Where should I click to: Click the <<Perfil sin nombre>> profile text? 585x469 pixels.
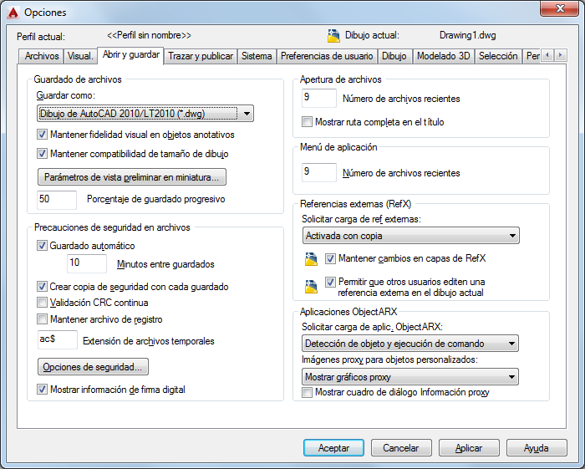click(x=149, y=35)
